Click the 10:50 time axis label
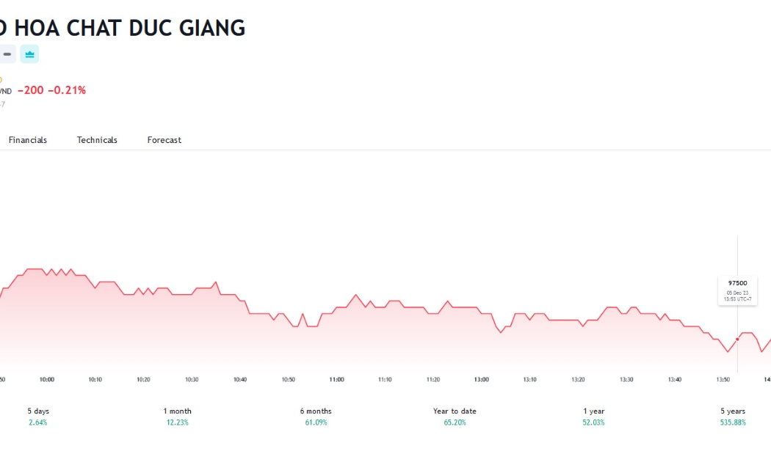The height and width of the screenshot is (462, 771). tap(288, 380)
